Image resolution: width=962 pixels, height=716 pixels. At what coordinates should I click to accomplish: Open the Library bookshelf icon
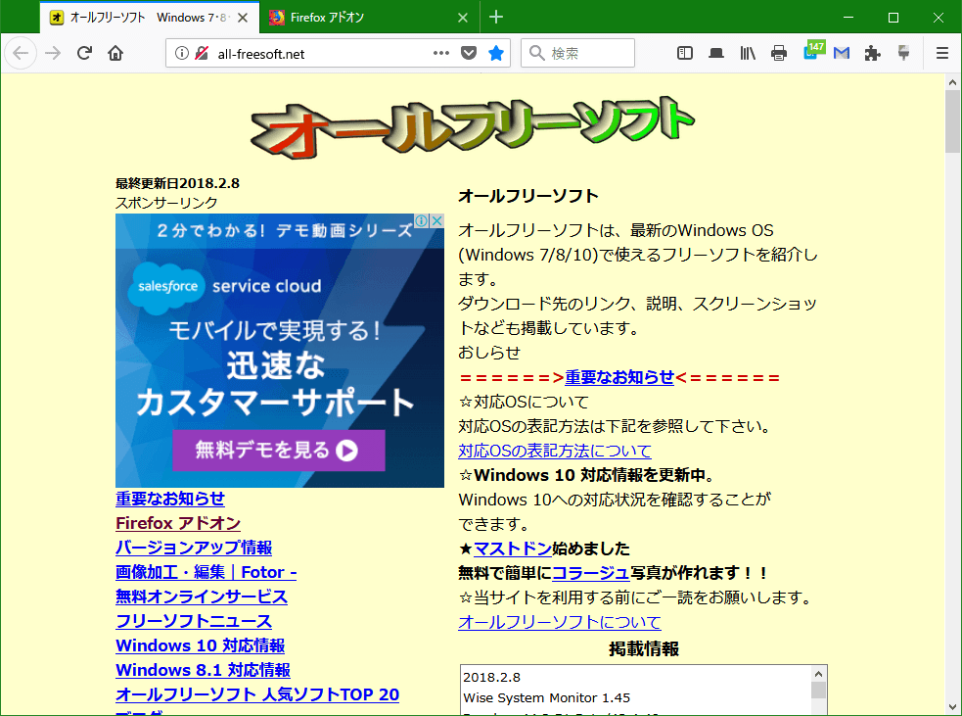[748, 54]
